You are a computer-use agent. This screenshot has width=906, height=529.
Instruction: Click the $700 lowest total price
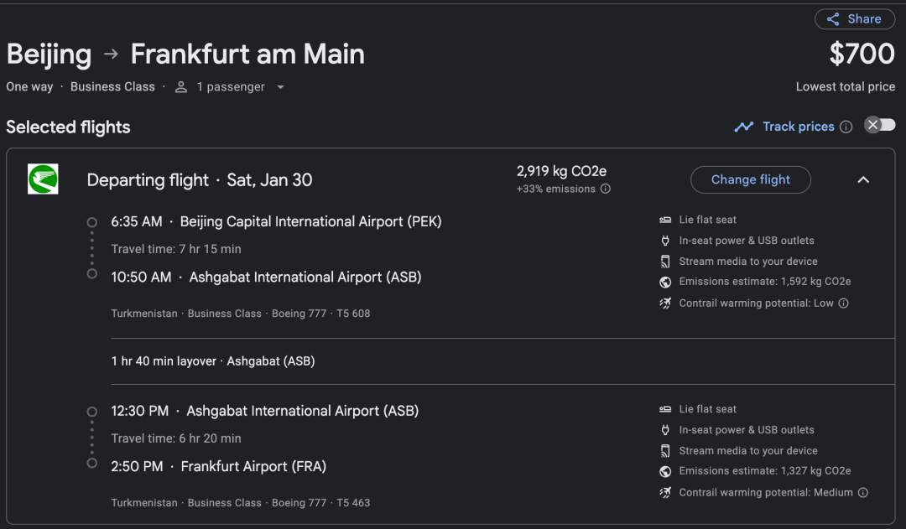coord(862,54)
